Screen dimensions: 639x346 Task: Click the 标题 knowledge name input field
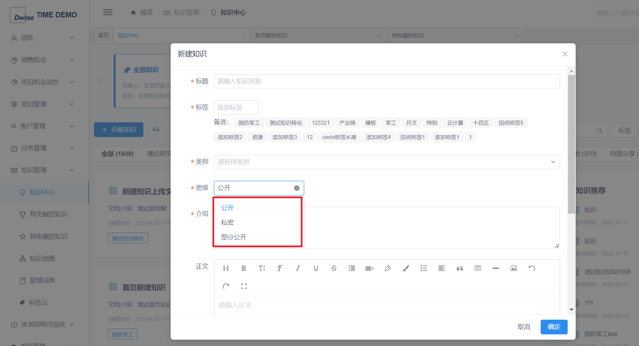(387, 81)
